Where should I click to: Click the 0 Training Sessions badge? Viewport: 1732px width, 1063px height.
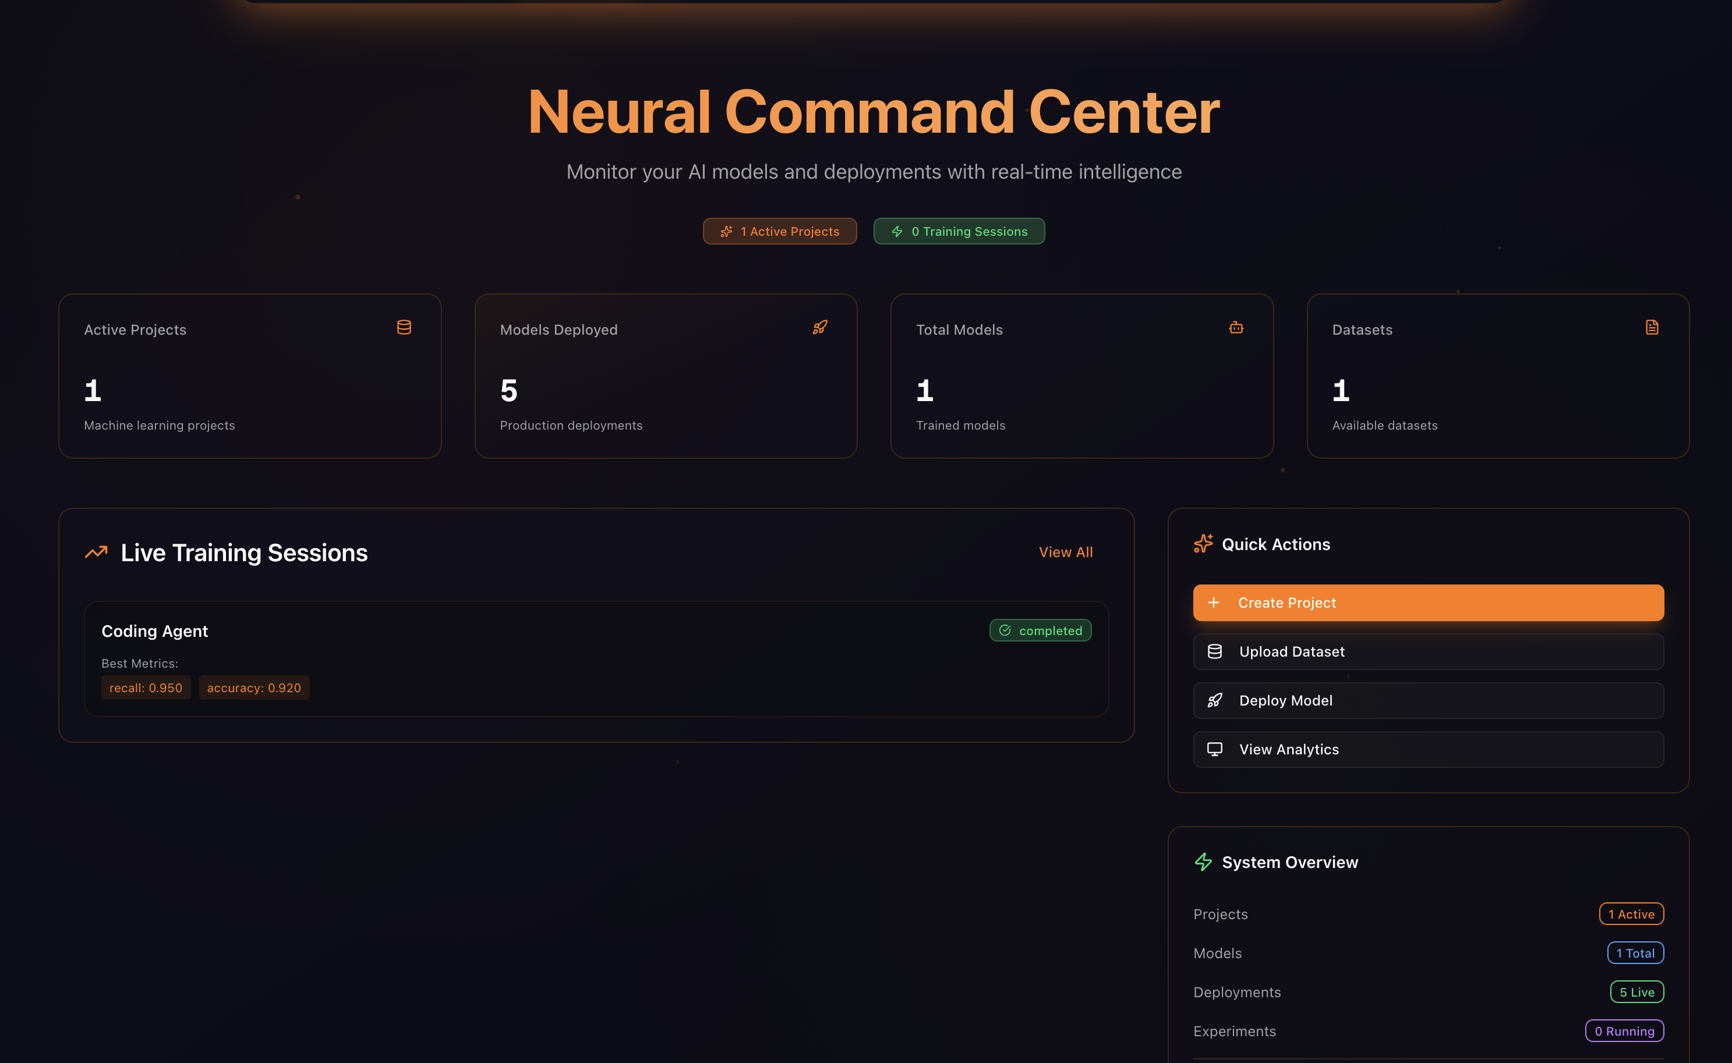[959, 231]
